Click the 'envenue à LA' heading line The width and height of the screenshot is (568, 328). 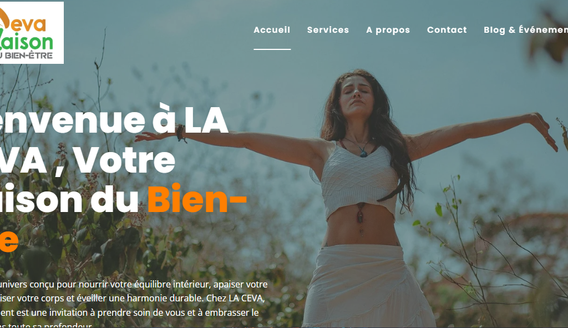tap(114, 120)
